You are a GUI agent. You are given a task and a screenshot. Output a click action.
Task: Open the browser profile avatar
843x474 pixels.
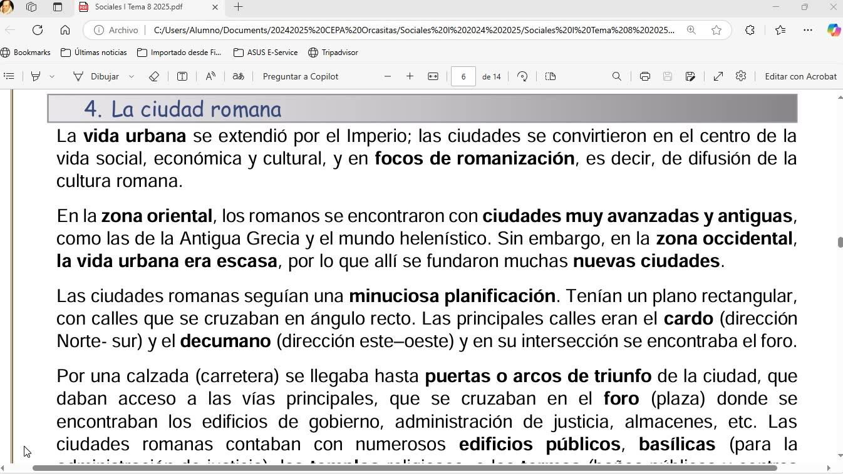6,7
